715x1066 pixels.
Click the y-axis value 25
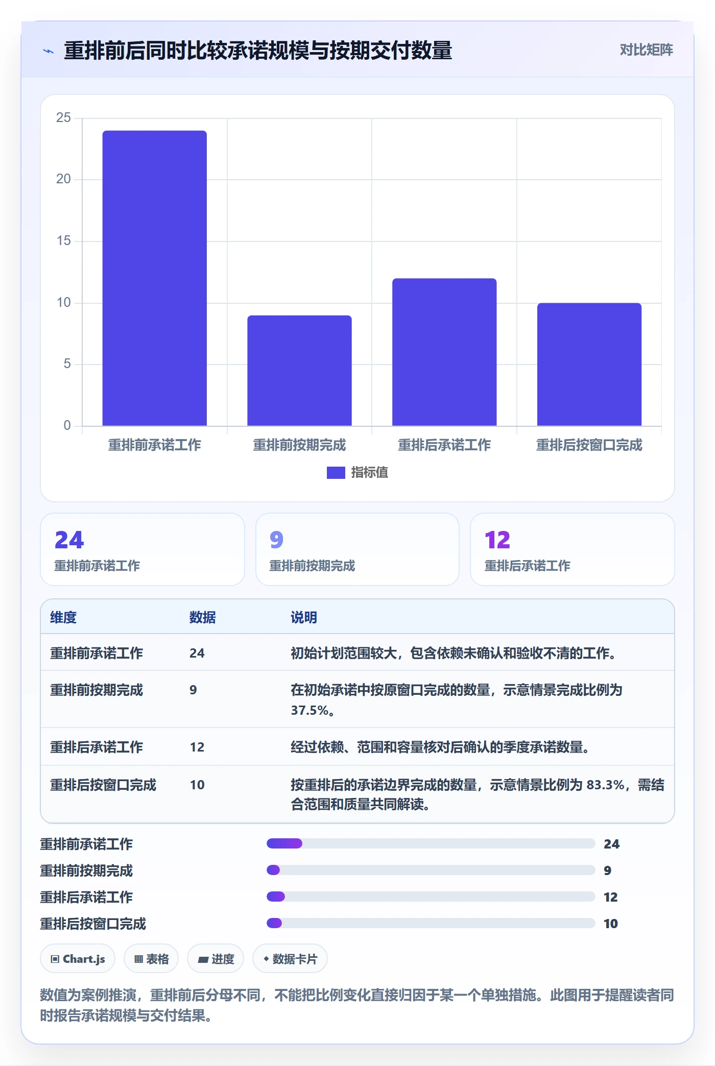coord(63,118)
